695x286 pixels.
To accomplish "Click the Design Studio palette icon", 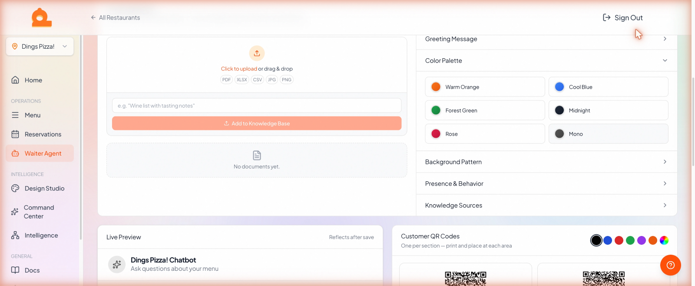I will point(15,188).
